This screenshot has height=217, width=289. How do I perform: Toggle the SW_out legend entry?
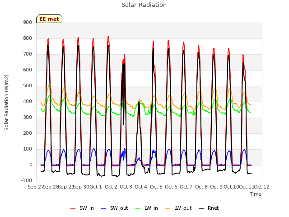coord(114,208)
